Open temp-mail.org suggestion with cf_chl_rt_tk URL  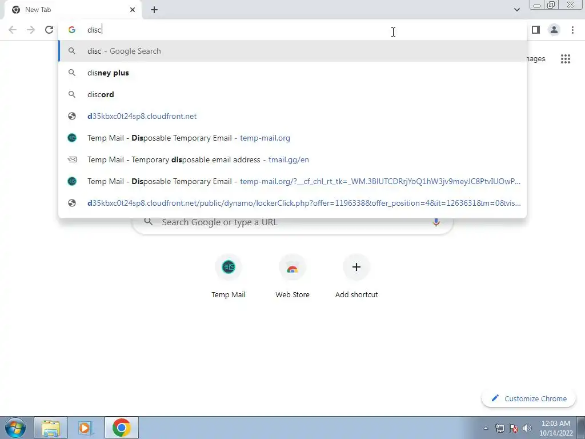292,181
